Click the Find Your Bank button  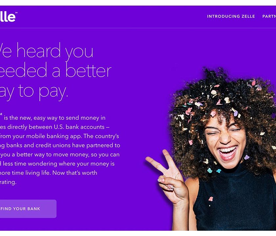click(28, 208)
